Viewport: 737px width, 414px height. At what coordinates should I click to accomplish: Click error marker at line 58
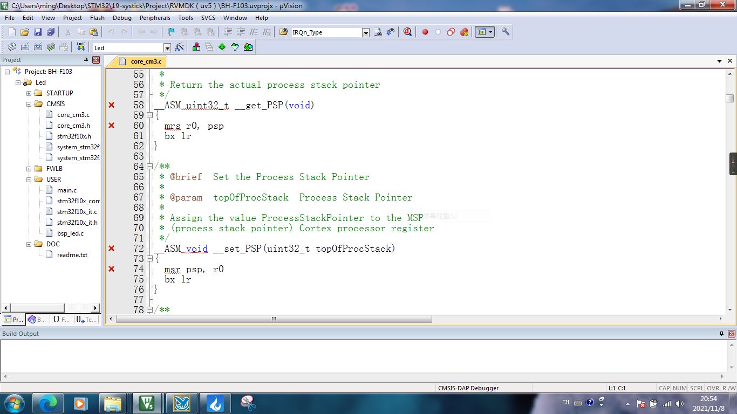point(112,105)
